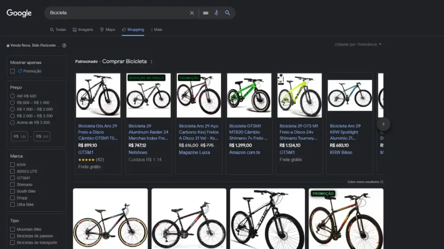444x249 pixels.
Task: Tick the Mountain Bike type checkbox
Action: [13, 230]
